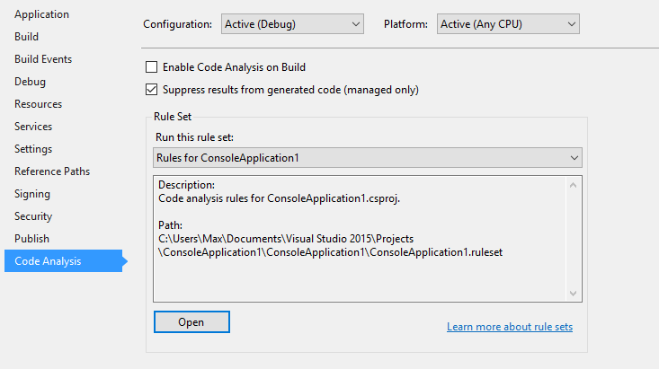
Task: Go to the Signing tab
Action: 32,194
